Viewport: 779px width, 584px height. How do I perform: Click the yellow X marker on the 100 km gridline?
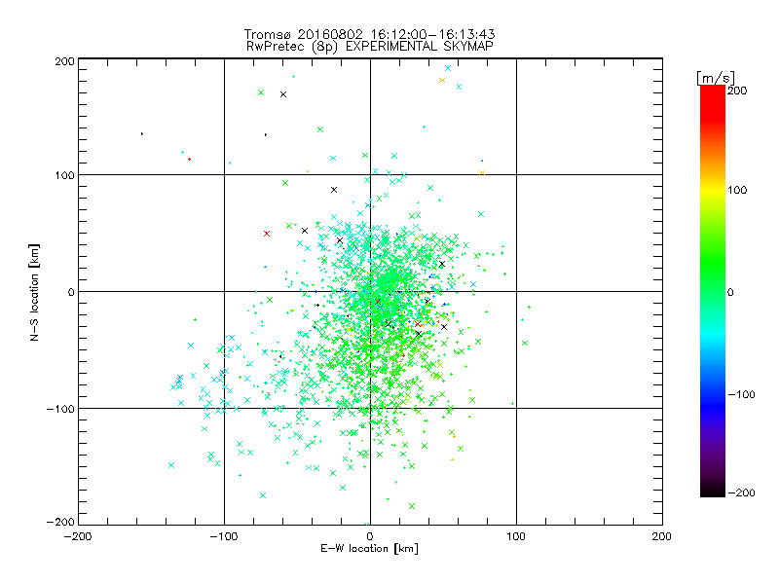pos(482,173)
